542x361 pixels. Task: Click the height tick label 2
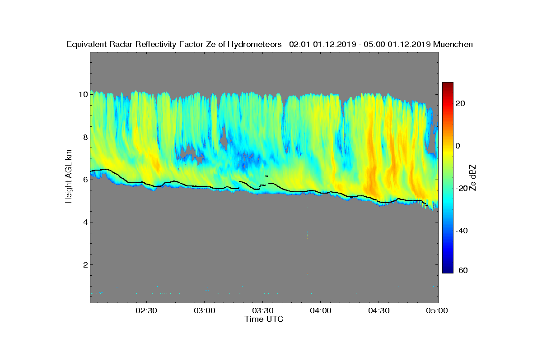84,264
